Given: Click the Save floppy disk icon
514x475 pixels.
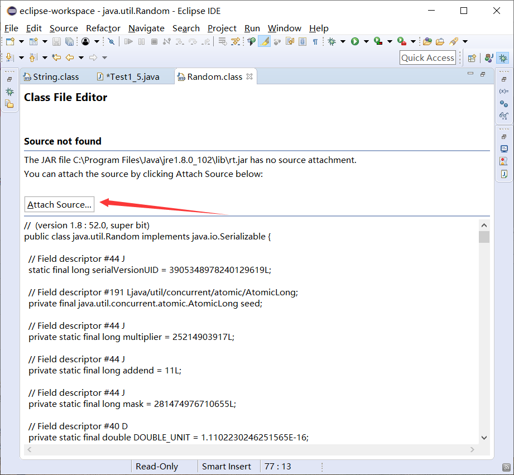Looking at the screenshot, I should (57, 41).
